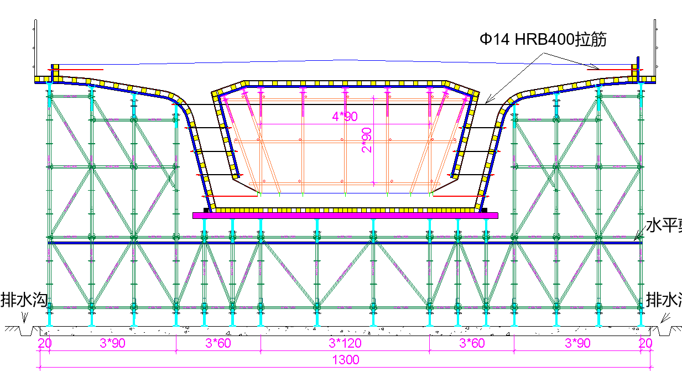The width and height of the screenshot is (682, 372).
Task: Select the 水平剪 annotation on the right
Action: tap(664, 226)
